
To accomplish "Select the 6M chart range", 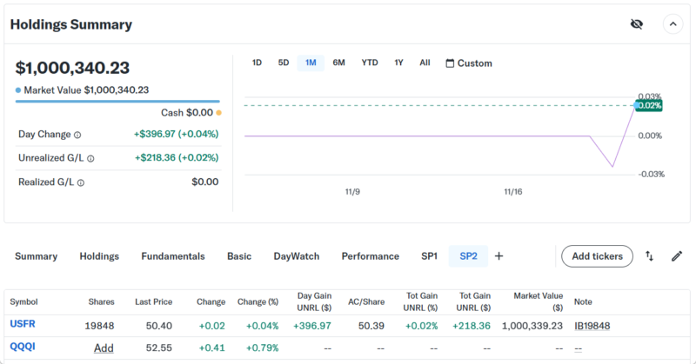I will click(x=338, y=63).
